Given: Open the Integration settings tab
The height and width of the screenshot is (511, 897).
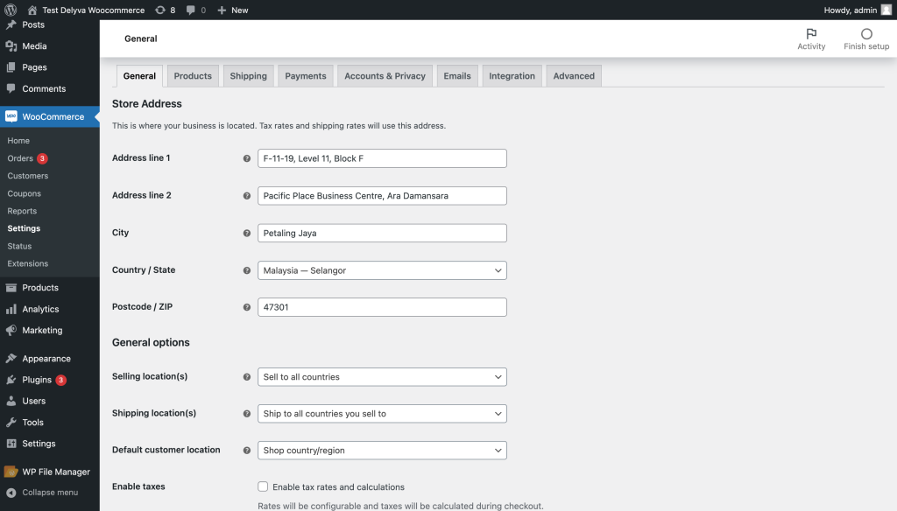Looking at the screenshot, I should (512, 76).
